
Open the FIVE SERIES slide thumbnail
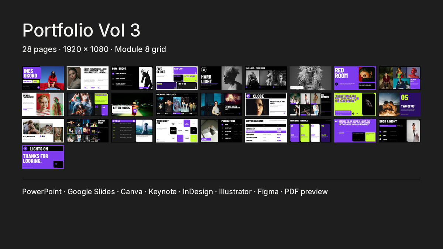(177, 78)
